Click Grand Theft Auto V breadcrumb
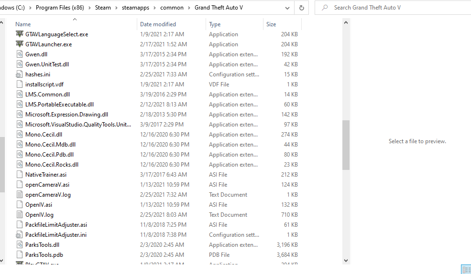 219,8
